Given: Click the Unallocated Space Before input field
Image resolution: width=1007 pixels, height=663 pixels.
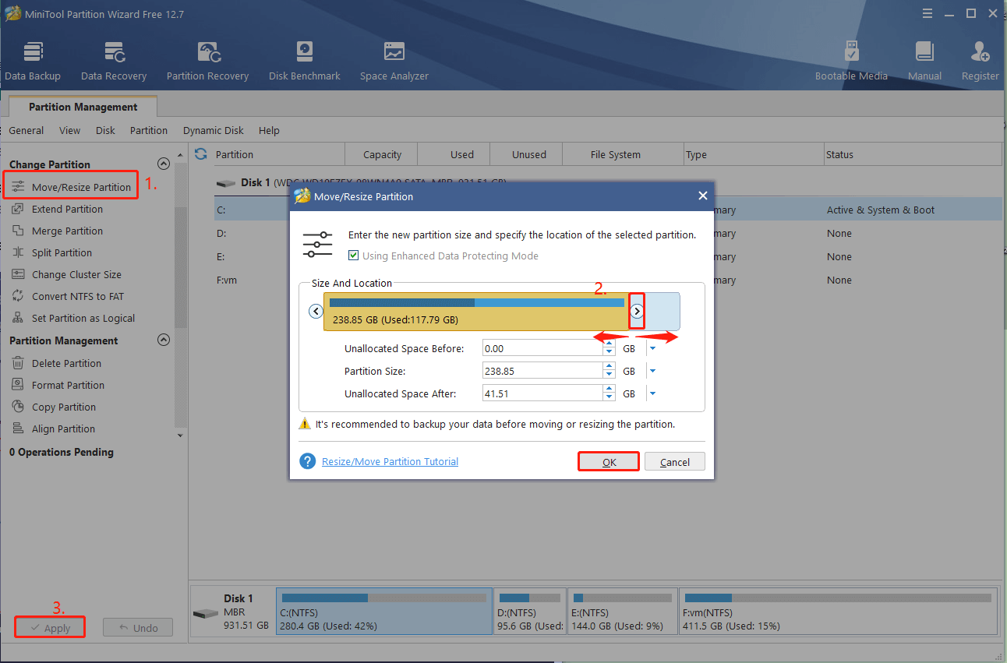Looking at the screenshot, I should click(542, 349).
